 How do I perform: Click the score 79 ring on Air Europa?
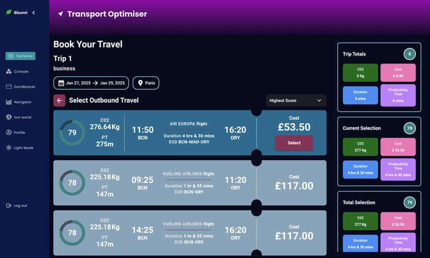coord(72,133)
